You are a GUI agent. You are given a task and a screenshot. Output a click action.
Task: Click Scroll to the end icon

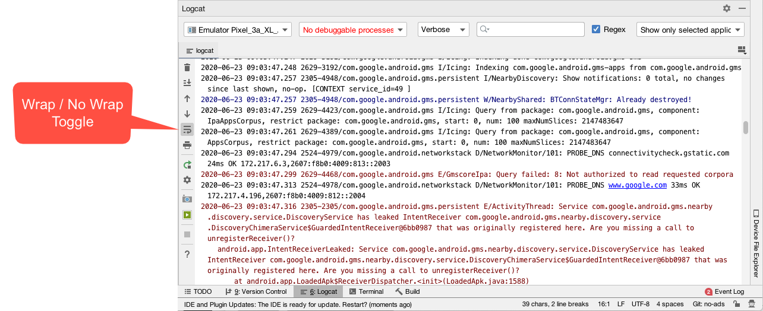pyautogui.click(x=187, y=82)
